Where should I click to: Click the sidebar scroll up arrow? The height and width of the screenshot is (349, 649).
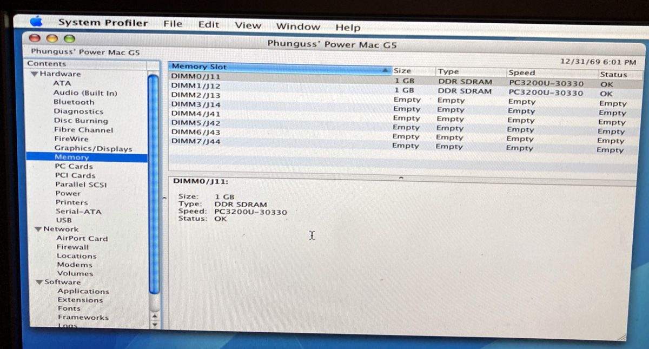[155, 317]
